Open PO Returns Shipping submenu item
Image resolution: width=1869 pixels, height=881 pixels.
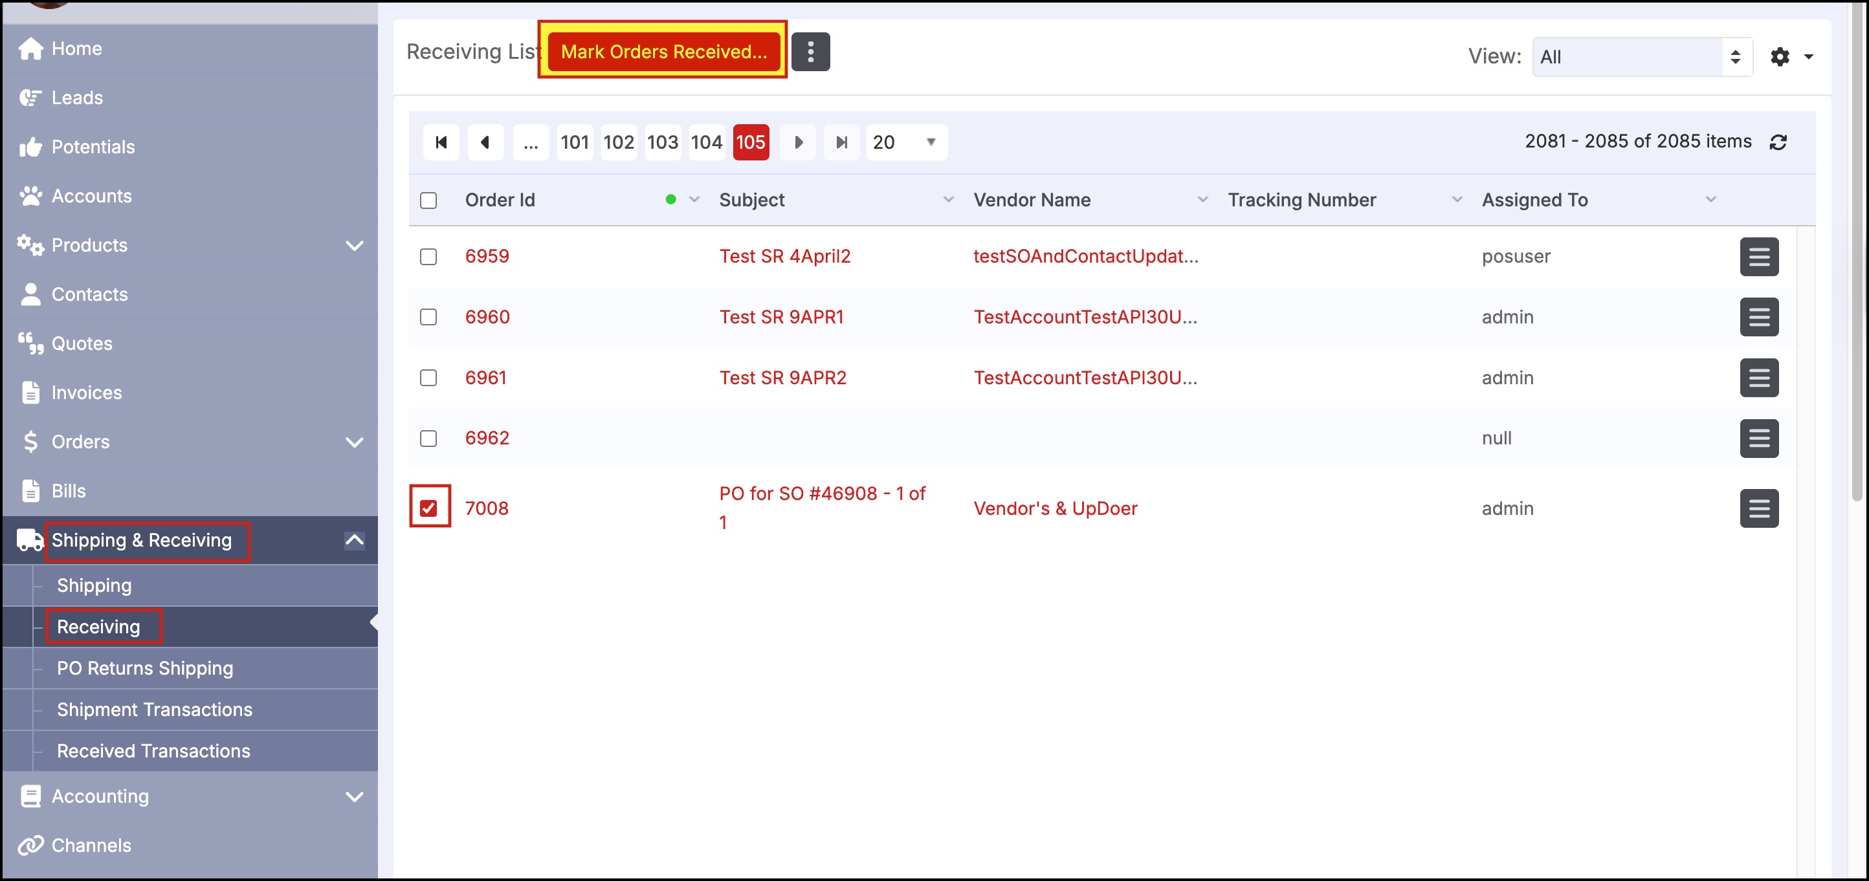click(x=145, y=668)
